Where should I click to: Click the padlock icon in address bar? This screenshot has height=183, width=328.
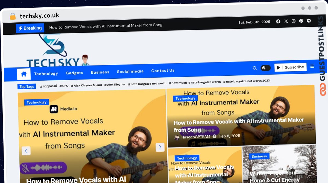coord(13,16)
